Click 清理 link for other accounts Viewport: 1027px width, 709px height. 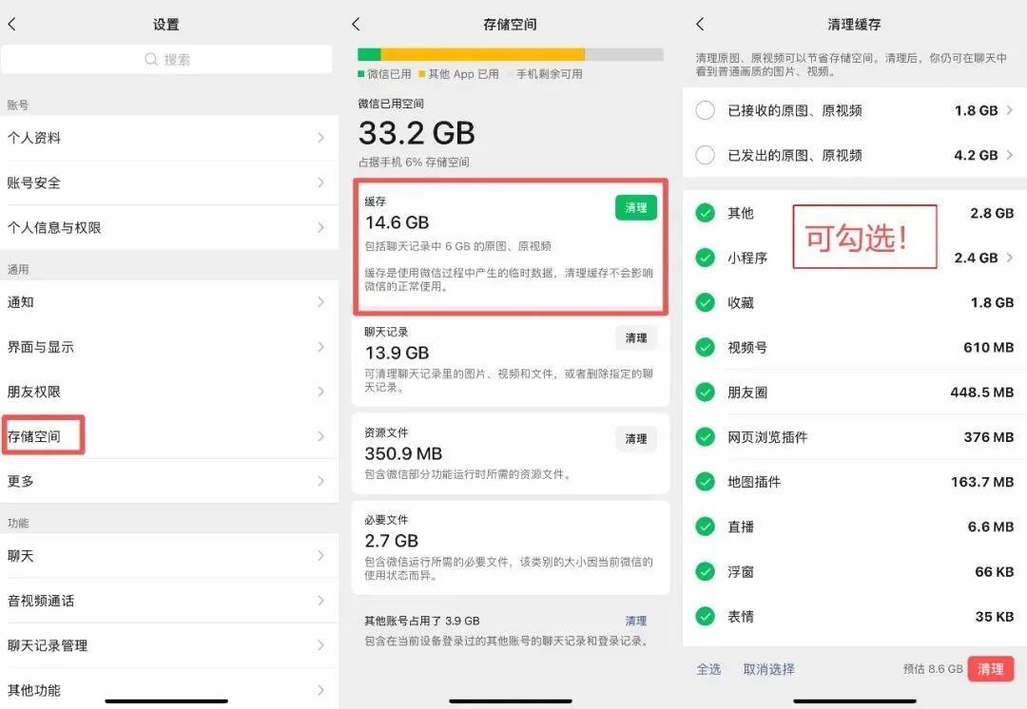(x=635, y=621)
